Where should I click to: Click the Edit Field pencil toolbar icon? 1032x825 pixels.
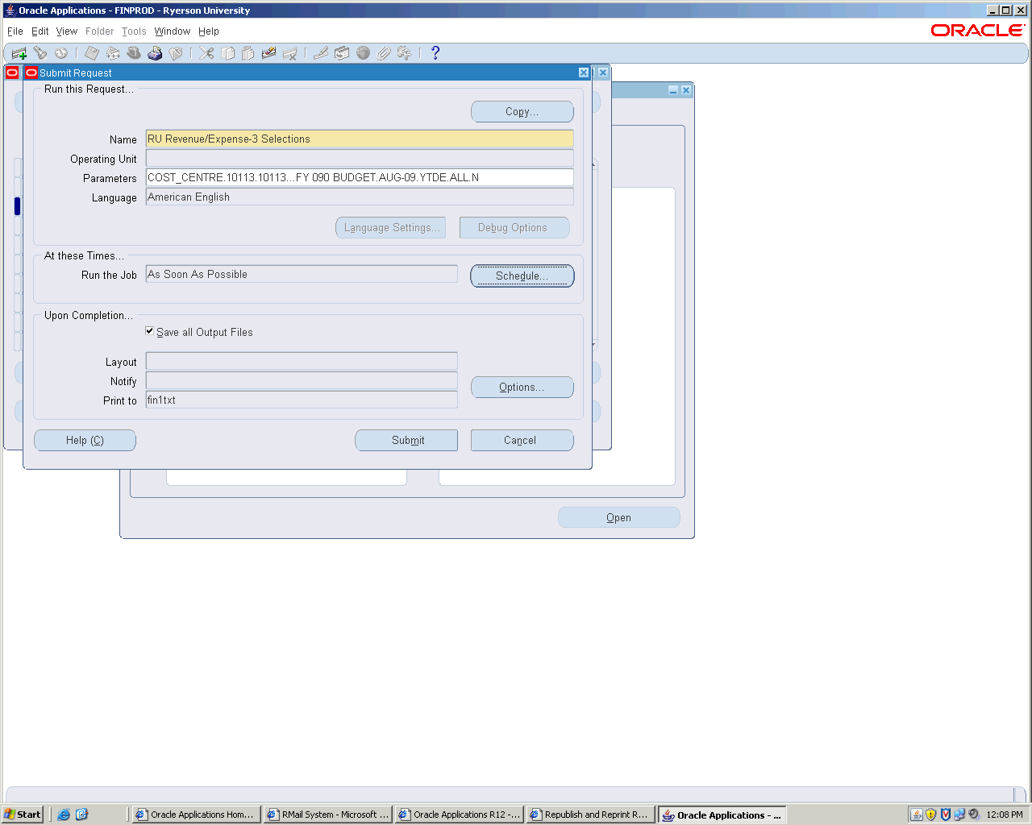click(x=321, y=53)
